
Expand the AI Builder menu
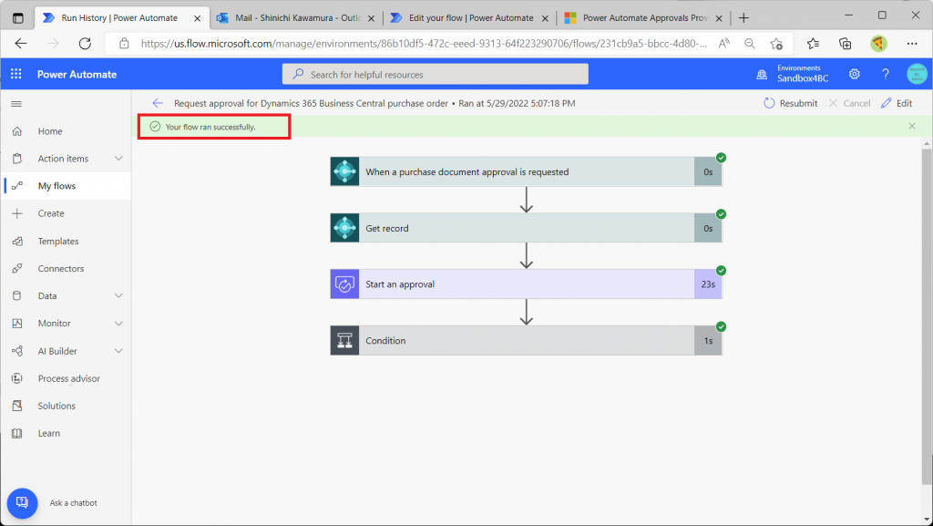118,351
